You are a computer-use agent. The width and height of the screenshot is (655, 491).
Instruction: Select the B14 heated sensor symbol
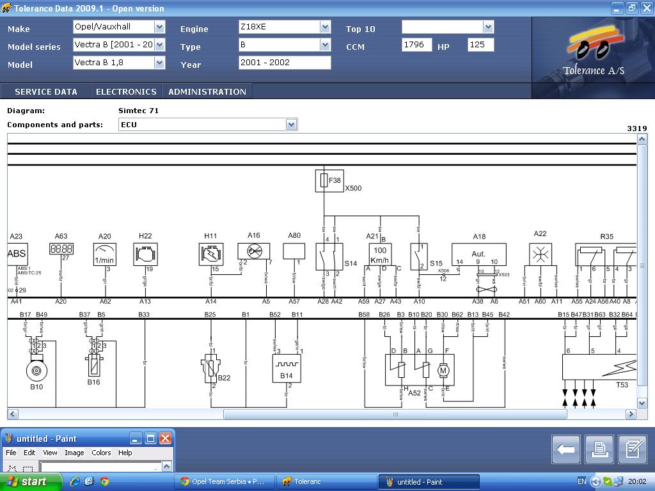click(287, 368)
